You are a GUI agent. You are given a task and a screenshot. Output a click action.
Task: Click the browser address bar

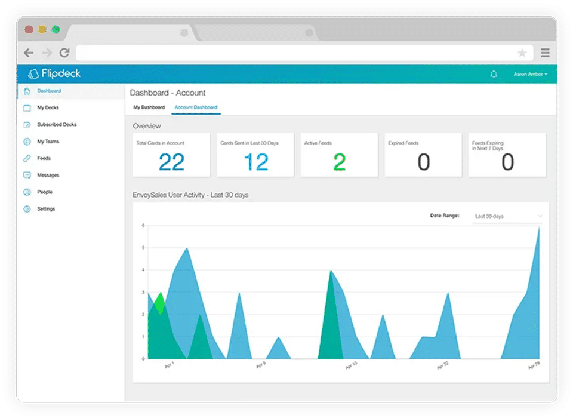pos(305,53)
